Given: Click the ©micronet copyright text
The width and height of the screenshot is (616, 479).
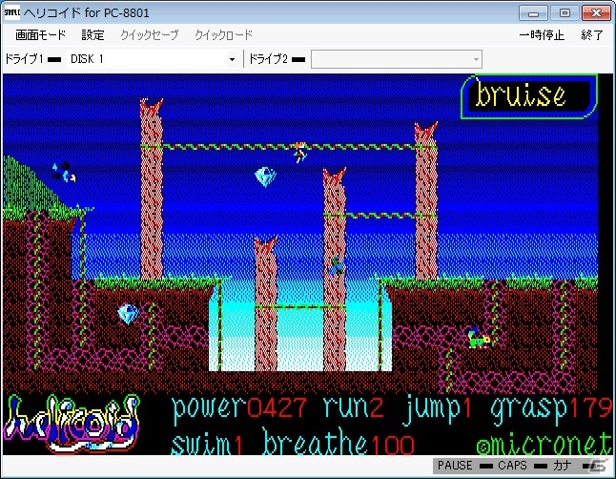Looking at the screenshot, I should 544,443.
